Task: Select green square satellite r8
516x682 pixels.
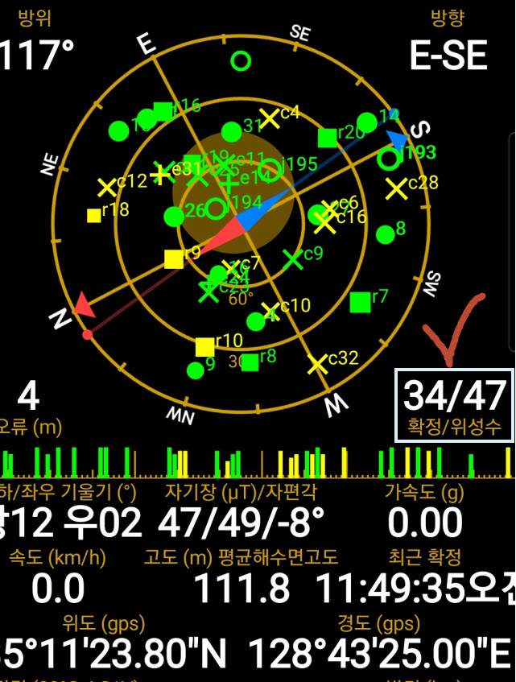Action: click(x=250, y=362)
